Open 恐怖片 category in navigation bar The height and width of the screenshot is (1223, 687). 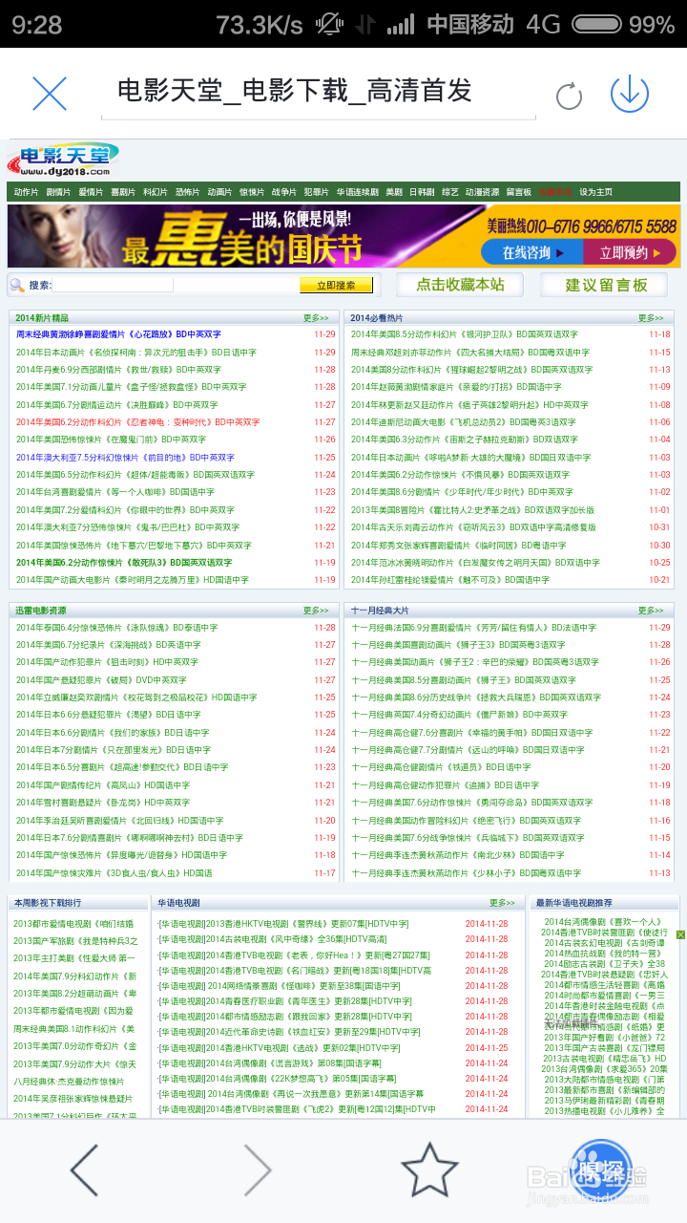[x=187, y=192]
